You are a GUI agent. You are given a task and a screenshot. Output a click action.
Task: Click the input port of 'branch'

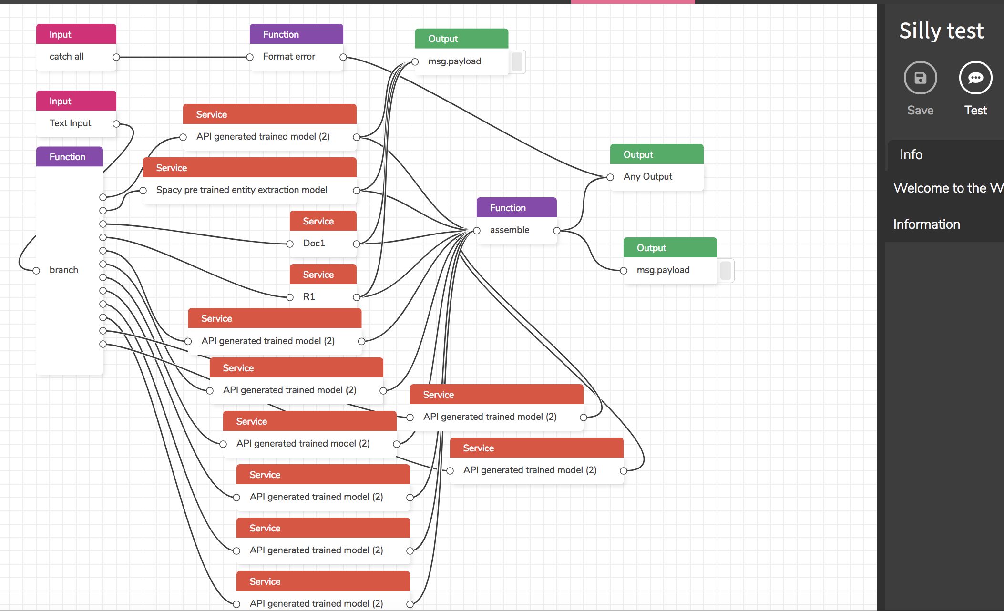click(36, 271)
